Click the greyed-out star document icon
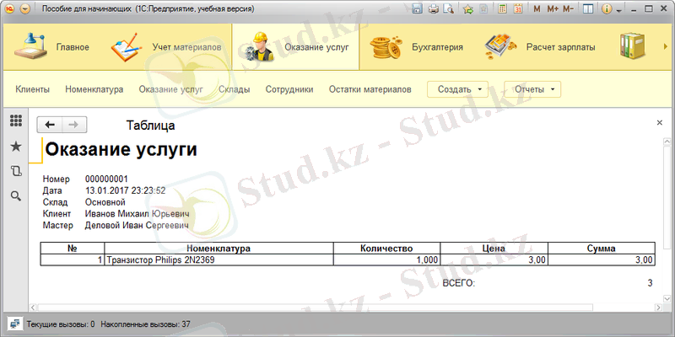Image resolution: width=675 pixels, height=337 pixels. (483, 8)
